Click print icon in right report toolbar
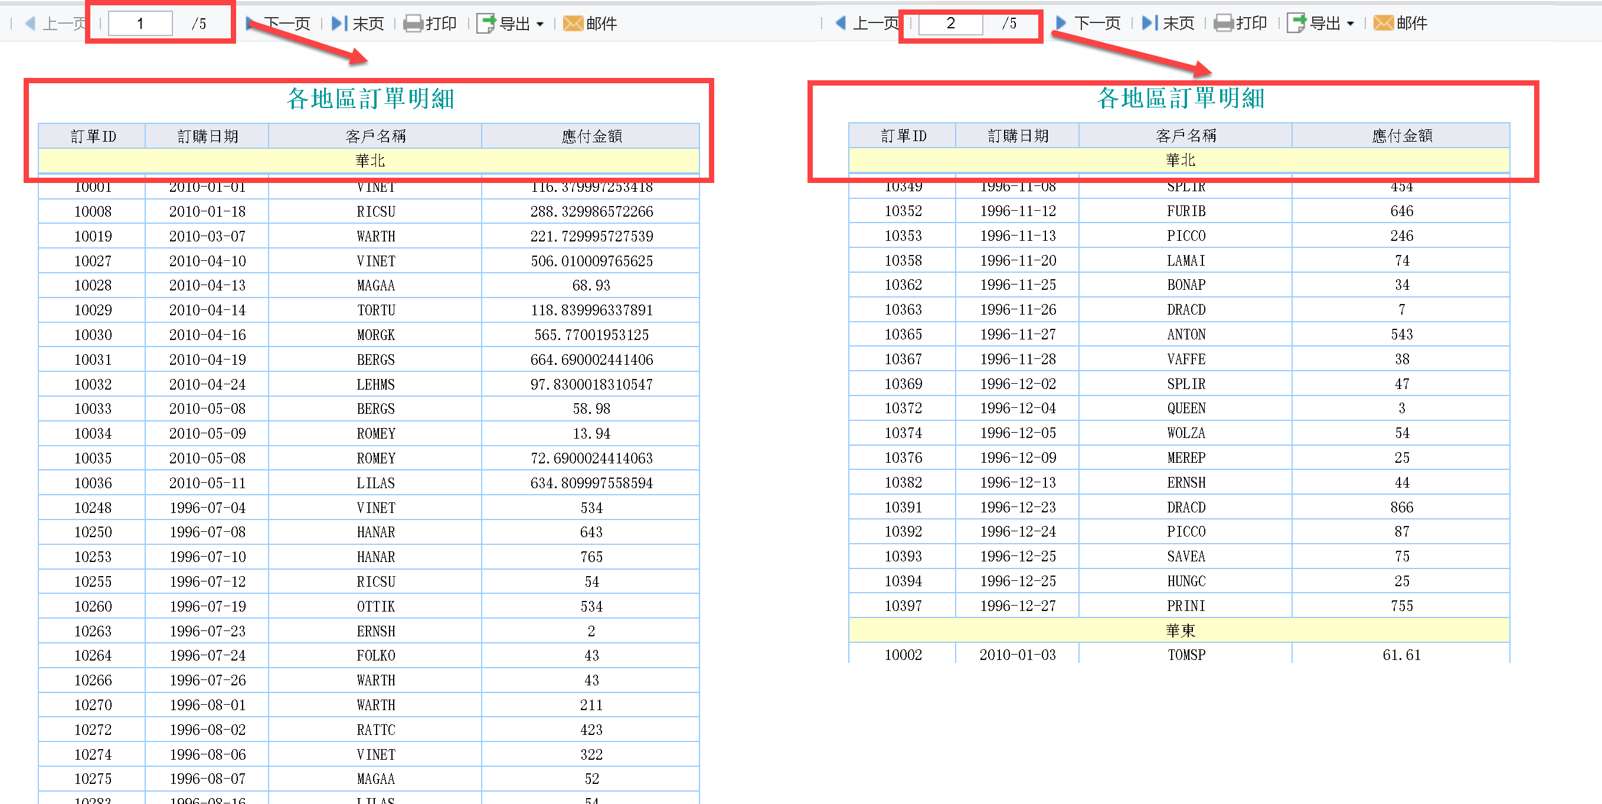Screen dimensions: 1602x804 click(1223, 23)
